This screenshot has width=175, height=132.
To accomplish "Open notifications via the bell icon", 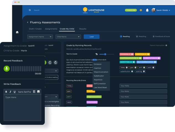I will click(147, 10).
